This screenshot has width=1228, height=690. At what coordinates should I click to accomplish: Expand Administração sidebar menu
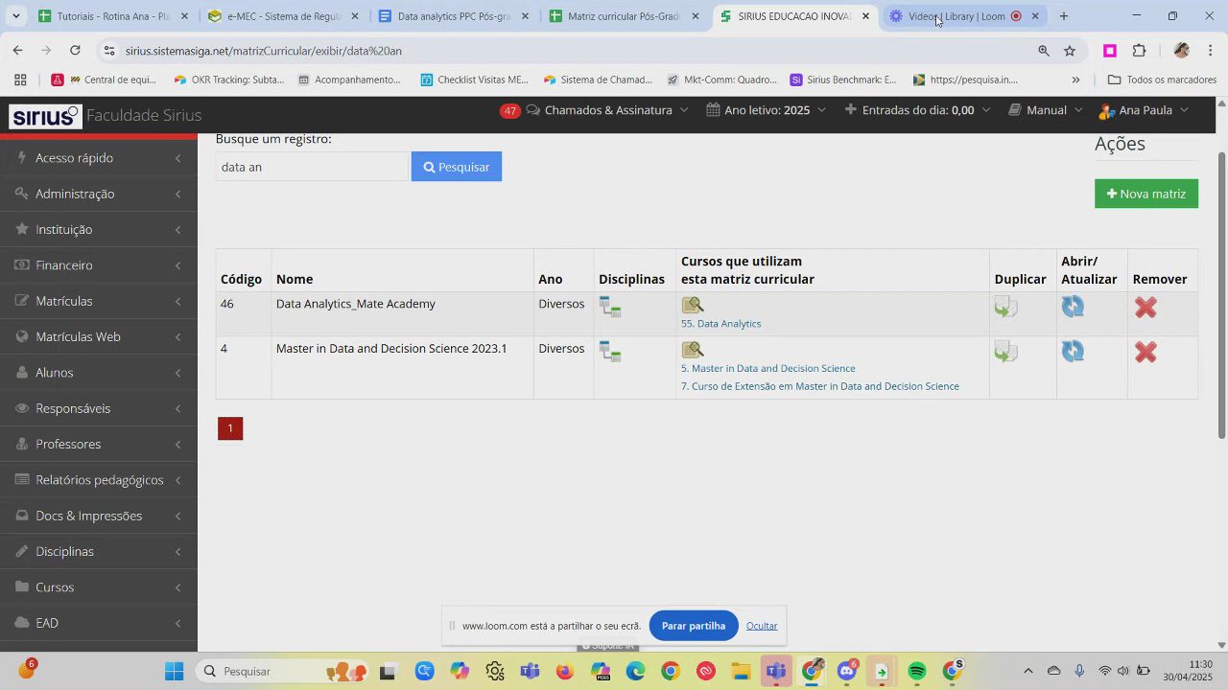(x=99, y=194)
